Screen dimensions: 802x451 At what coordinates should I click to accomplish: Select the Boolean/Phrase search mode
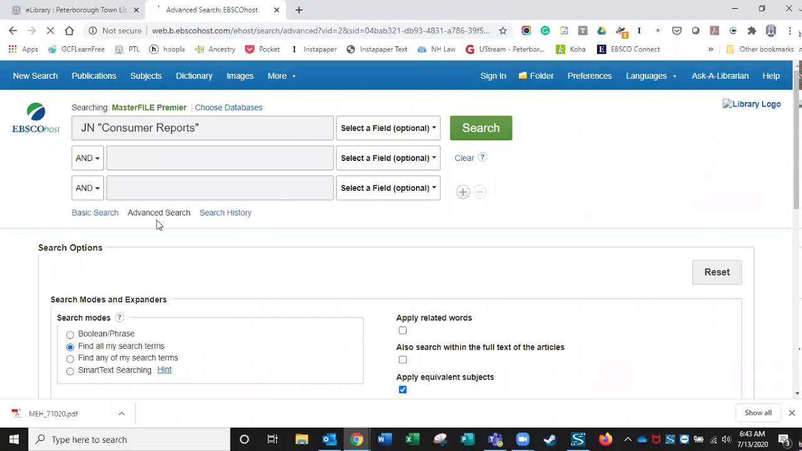pos(70,334)
